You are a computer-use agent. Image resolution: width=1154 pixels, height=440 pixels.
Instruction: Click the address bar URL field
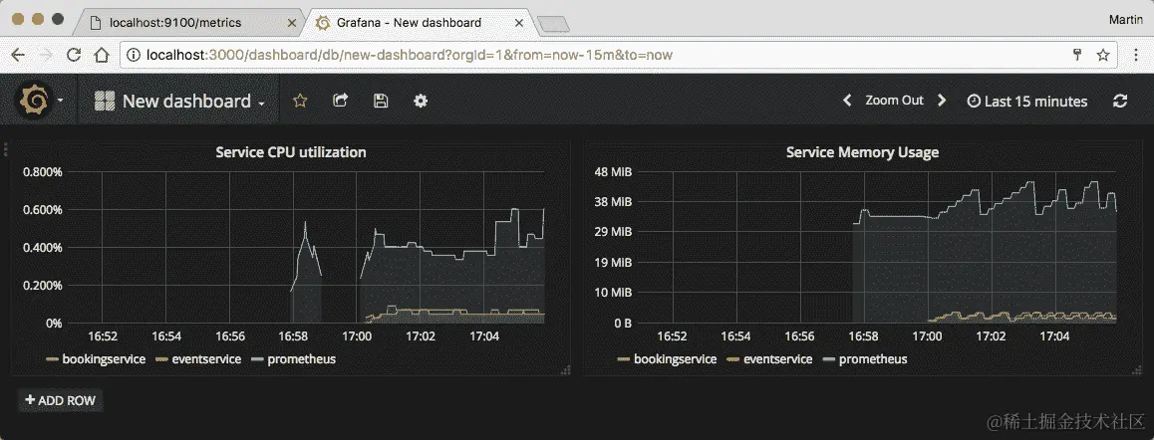[x=618, y=55]
